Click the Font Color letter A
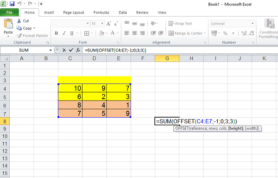 (x=113, y=33)
